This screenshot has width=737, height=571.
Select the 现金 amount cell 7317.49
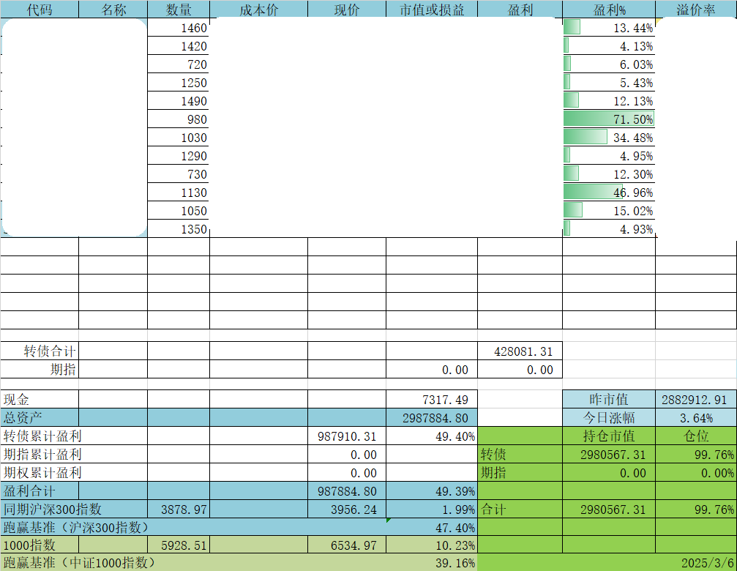432,400
